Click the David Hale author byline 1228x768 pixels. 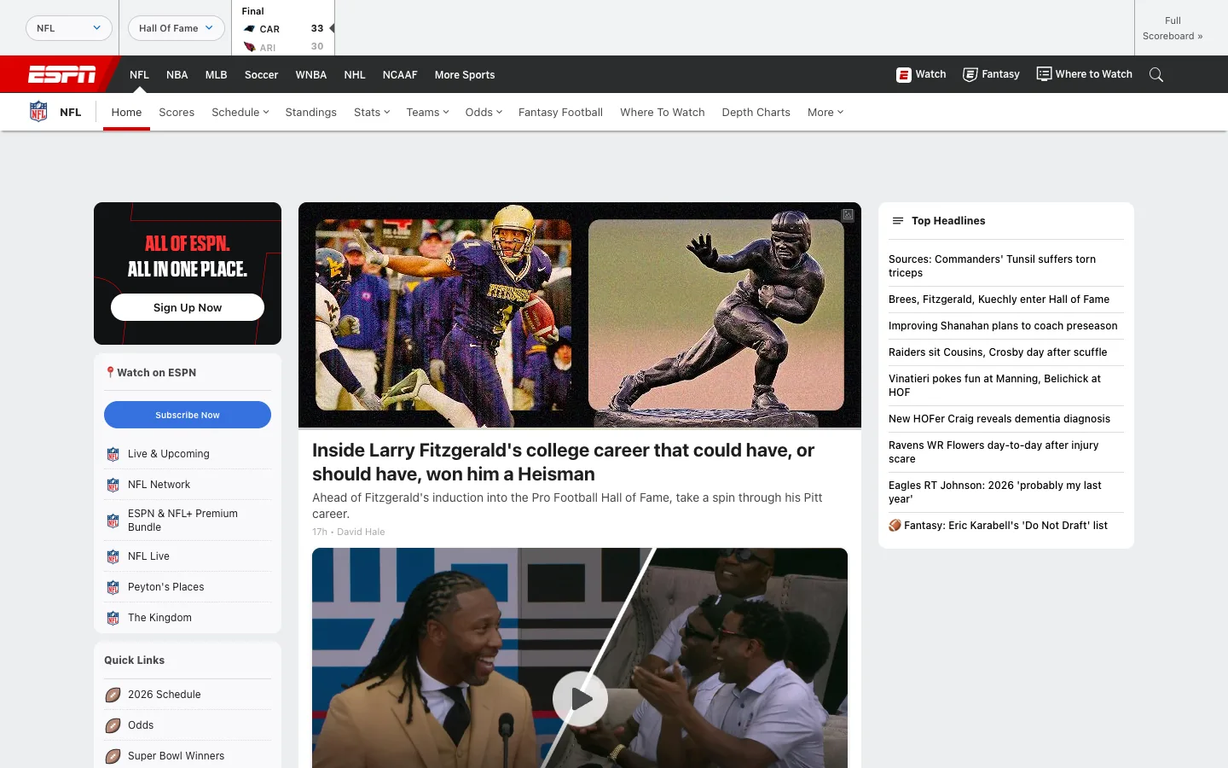(361, 532)
